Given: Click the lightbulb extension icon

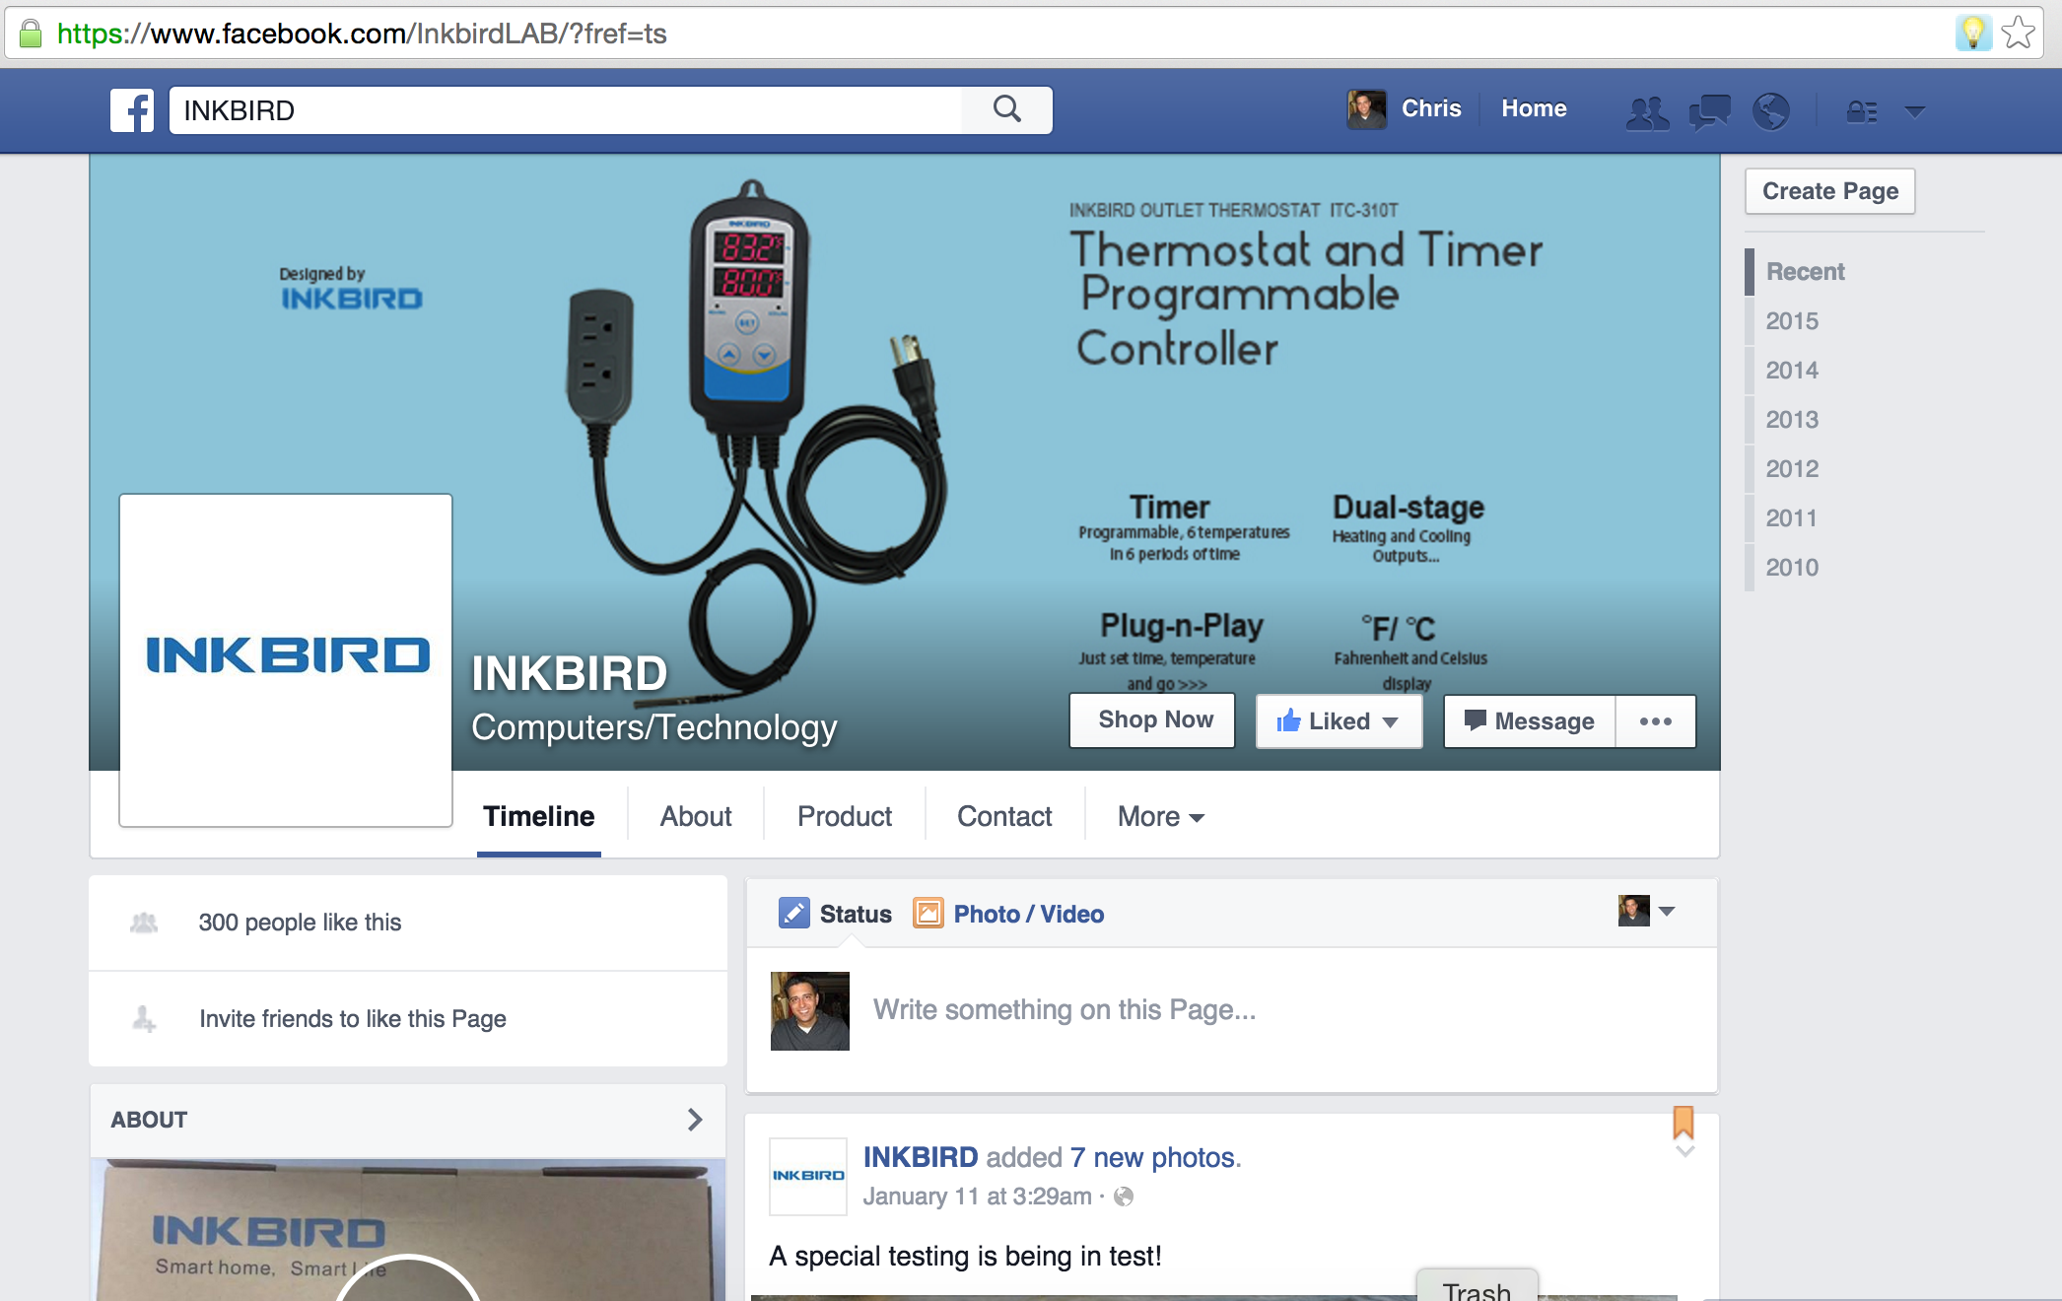Looking at the screenshot, I should 1973,34.
